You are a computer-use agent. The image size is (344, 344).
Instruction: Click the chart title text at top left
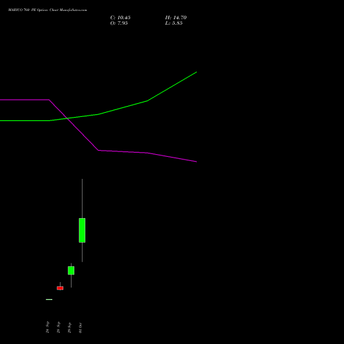47,10
